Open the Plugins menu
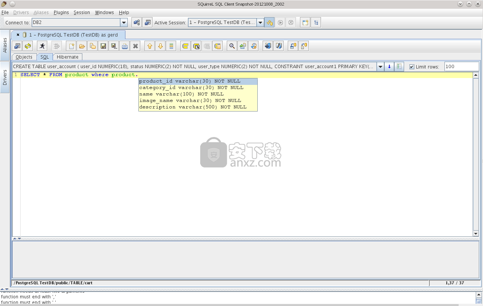This screenshot has width=483, height=306. pos(61,13)
